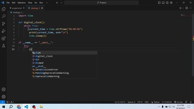Screen dimensions: 194x109
Task: Select dict from the suggestion list
Action: pos(65,53)
